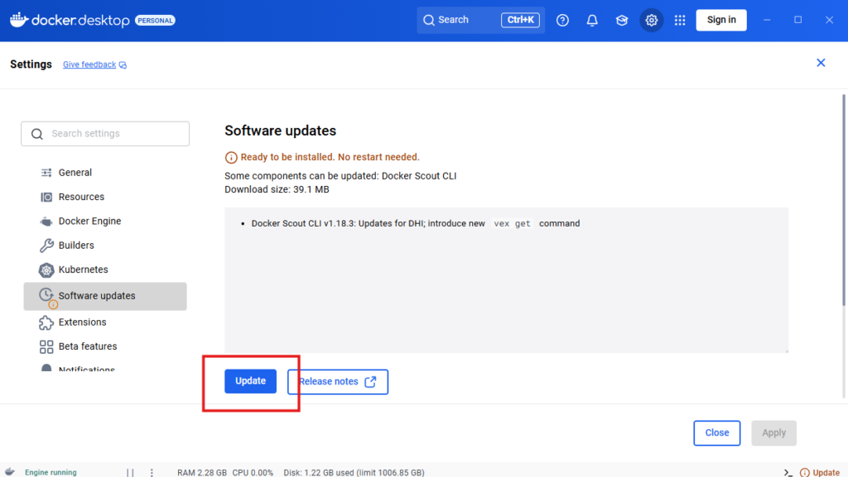Open the notifications bell in the header
Image resolution: width=848 pixels, height=477 pixels.
[592, 20]
